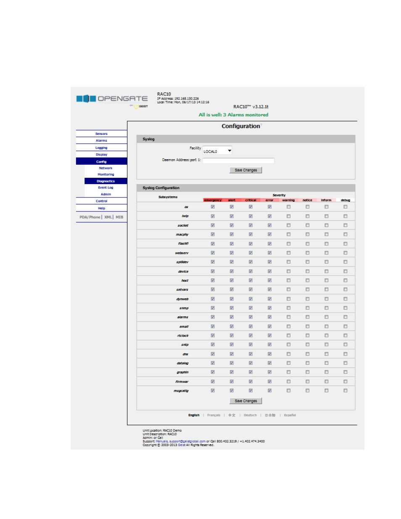This screenshot has height=519, width=401.
Task: Go to the Logging page
Action: click(x=101, y=148)
